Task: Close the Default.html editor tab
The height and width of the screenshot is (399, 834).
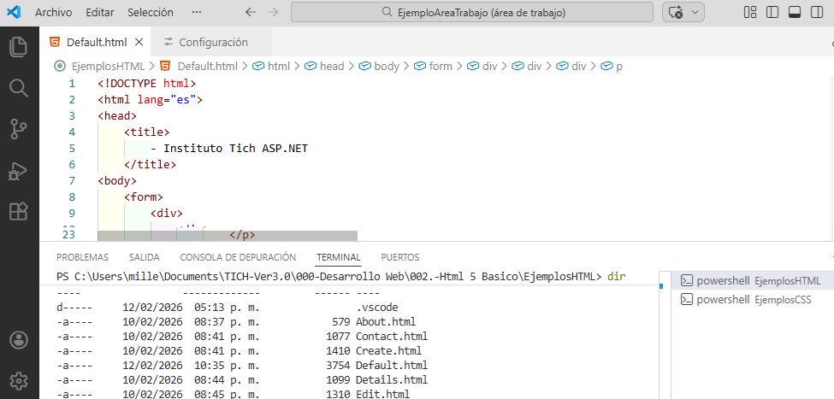Action: pos(139,42)
